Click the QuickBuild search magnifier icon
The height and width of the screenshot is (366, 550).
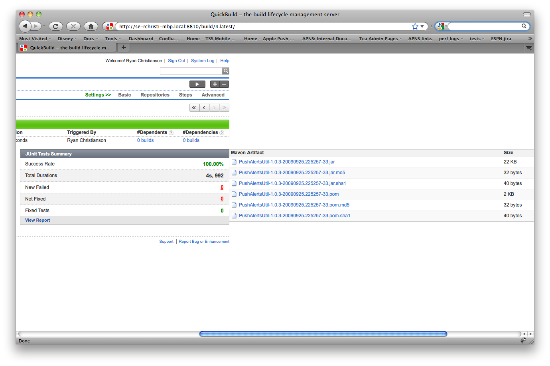click(226, 71)
